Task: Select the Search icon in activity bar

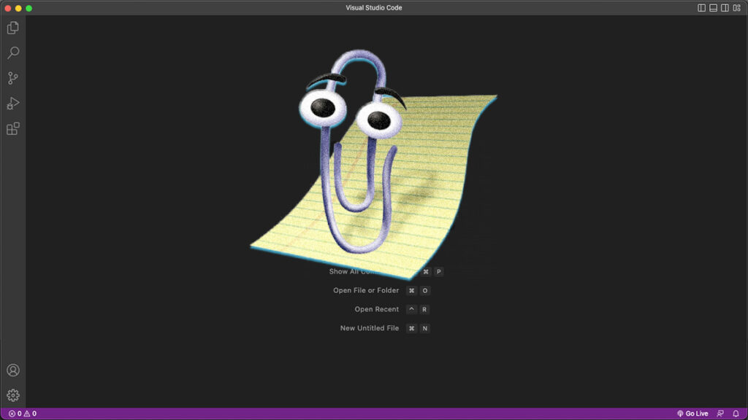Action: point(12,52)
